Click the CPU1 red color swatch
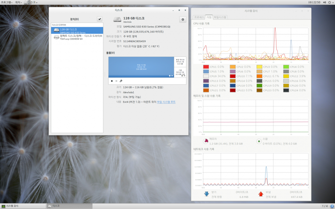The width and height of the screenshot is (335, 209). 206,67
